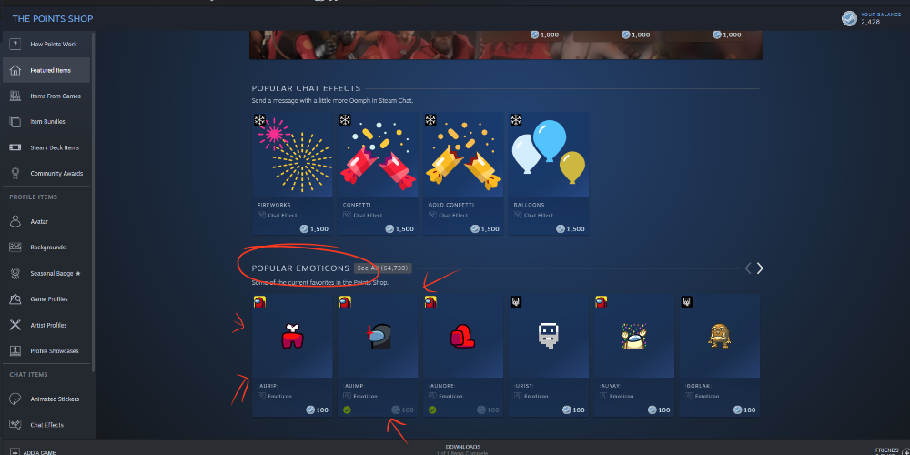Select the Balloons chat effect card

[549, 174]
